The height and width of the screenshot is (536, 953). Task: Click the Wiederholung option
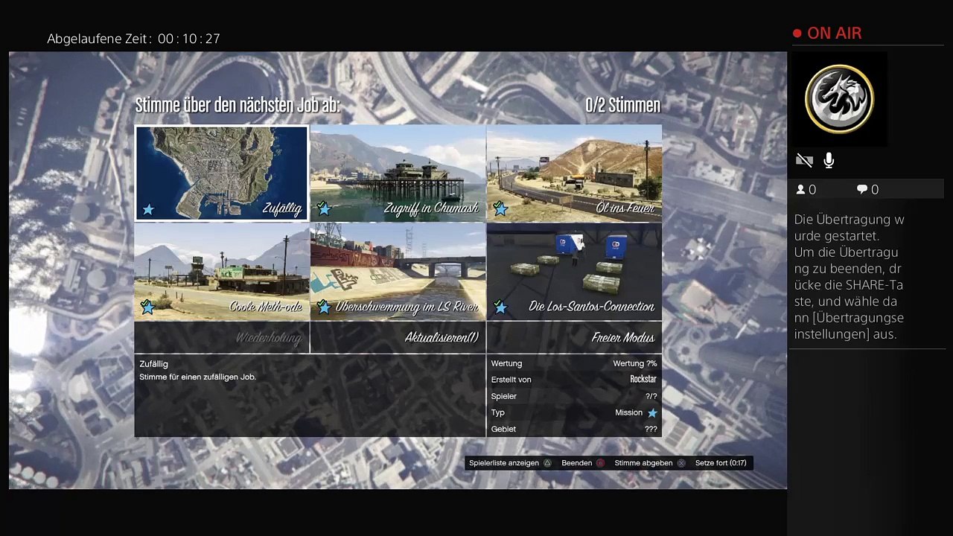click(222, 337)
